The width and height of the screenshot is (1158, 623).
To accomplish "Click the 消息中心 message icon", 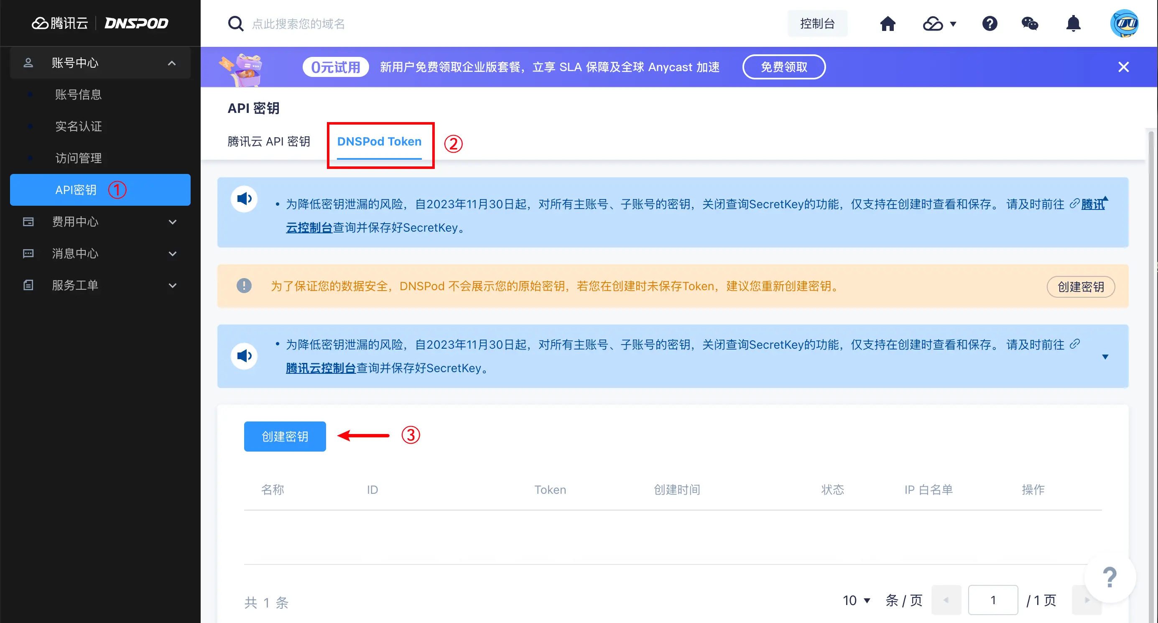I will tap(28, 254).
